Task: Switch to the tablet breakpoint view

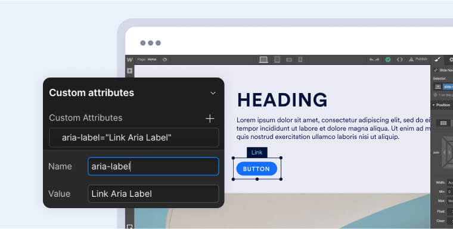Action: (277, 60)
